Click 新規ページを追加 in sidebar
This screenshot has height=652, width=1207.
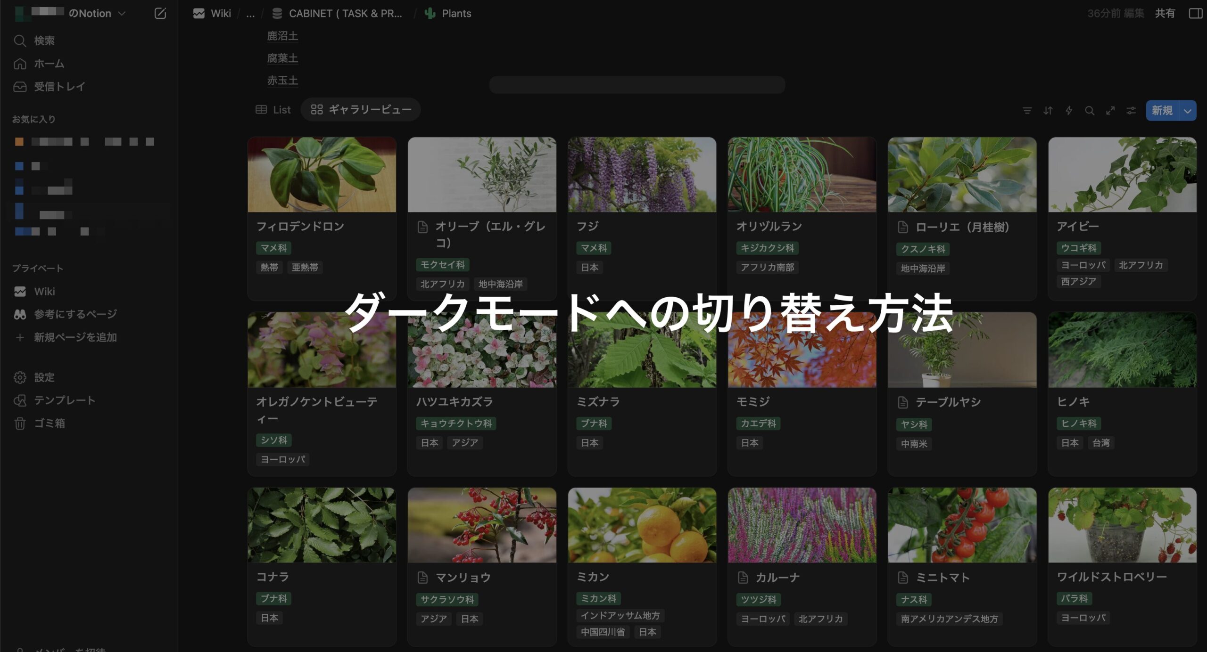pyautogui.click(x=75, y=337)
